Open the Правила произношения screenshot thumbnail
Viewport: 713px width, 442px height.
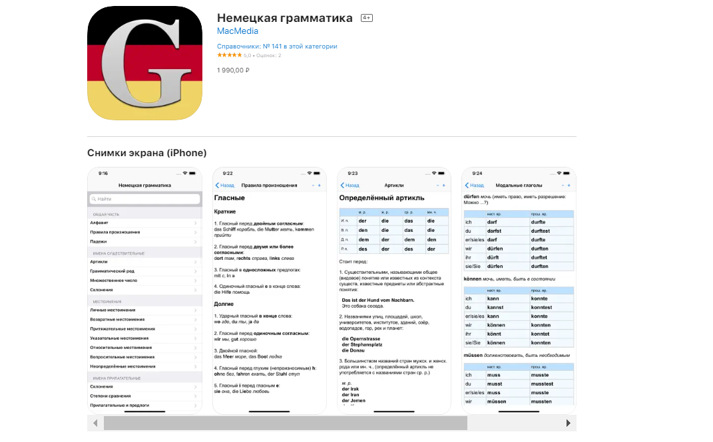[x=269, y=290]
